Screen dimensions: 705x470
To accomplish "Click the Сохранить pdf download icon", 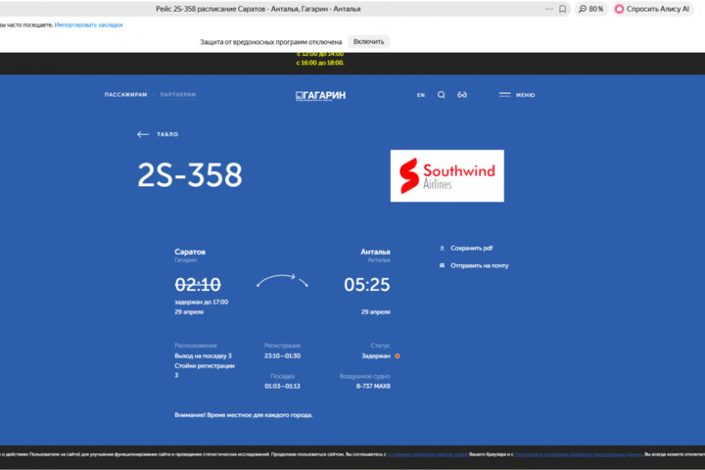I will pos(442,248).
